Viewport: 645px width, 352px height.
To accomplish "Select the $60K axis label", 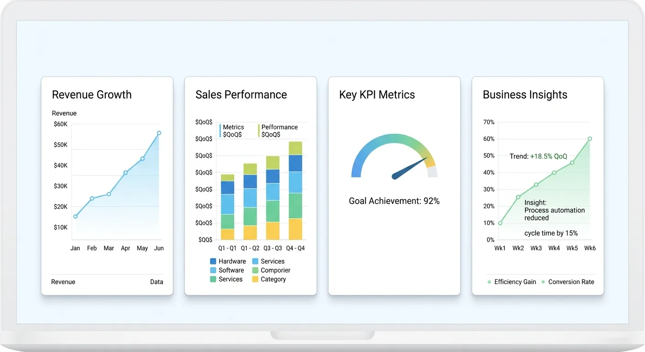I will tap(60, 124).
